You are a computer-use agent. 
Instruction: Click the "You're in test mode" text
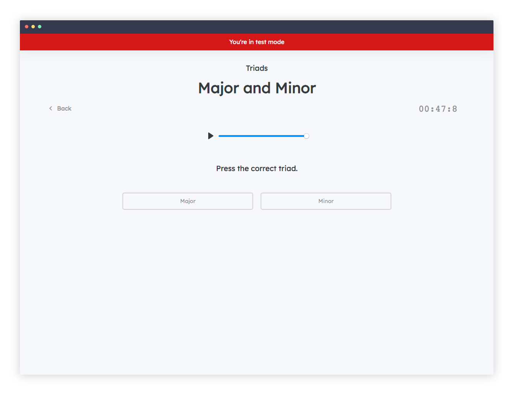pos(256,42)
